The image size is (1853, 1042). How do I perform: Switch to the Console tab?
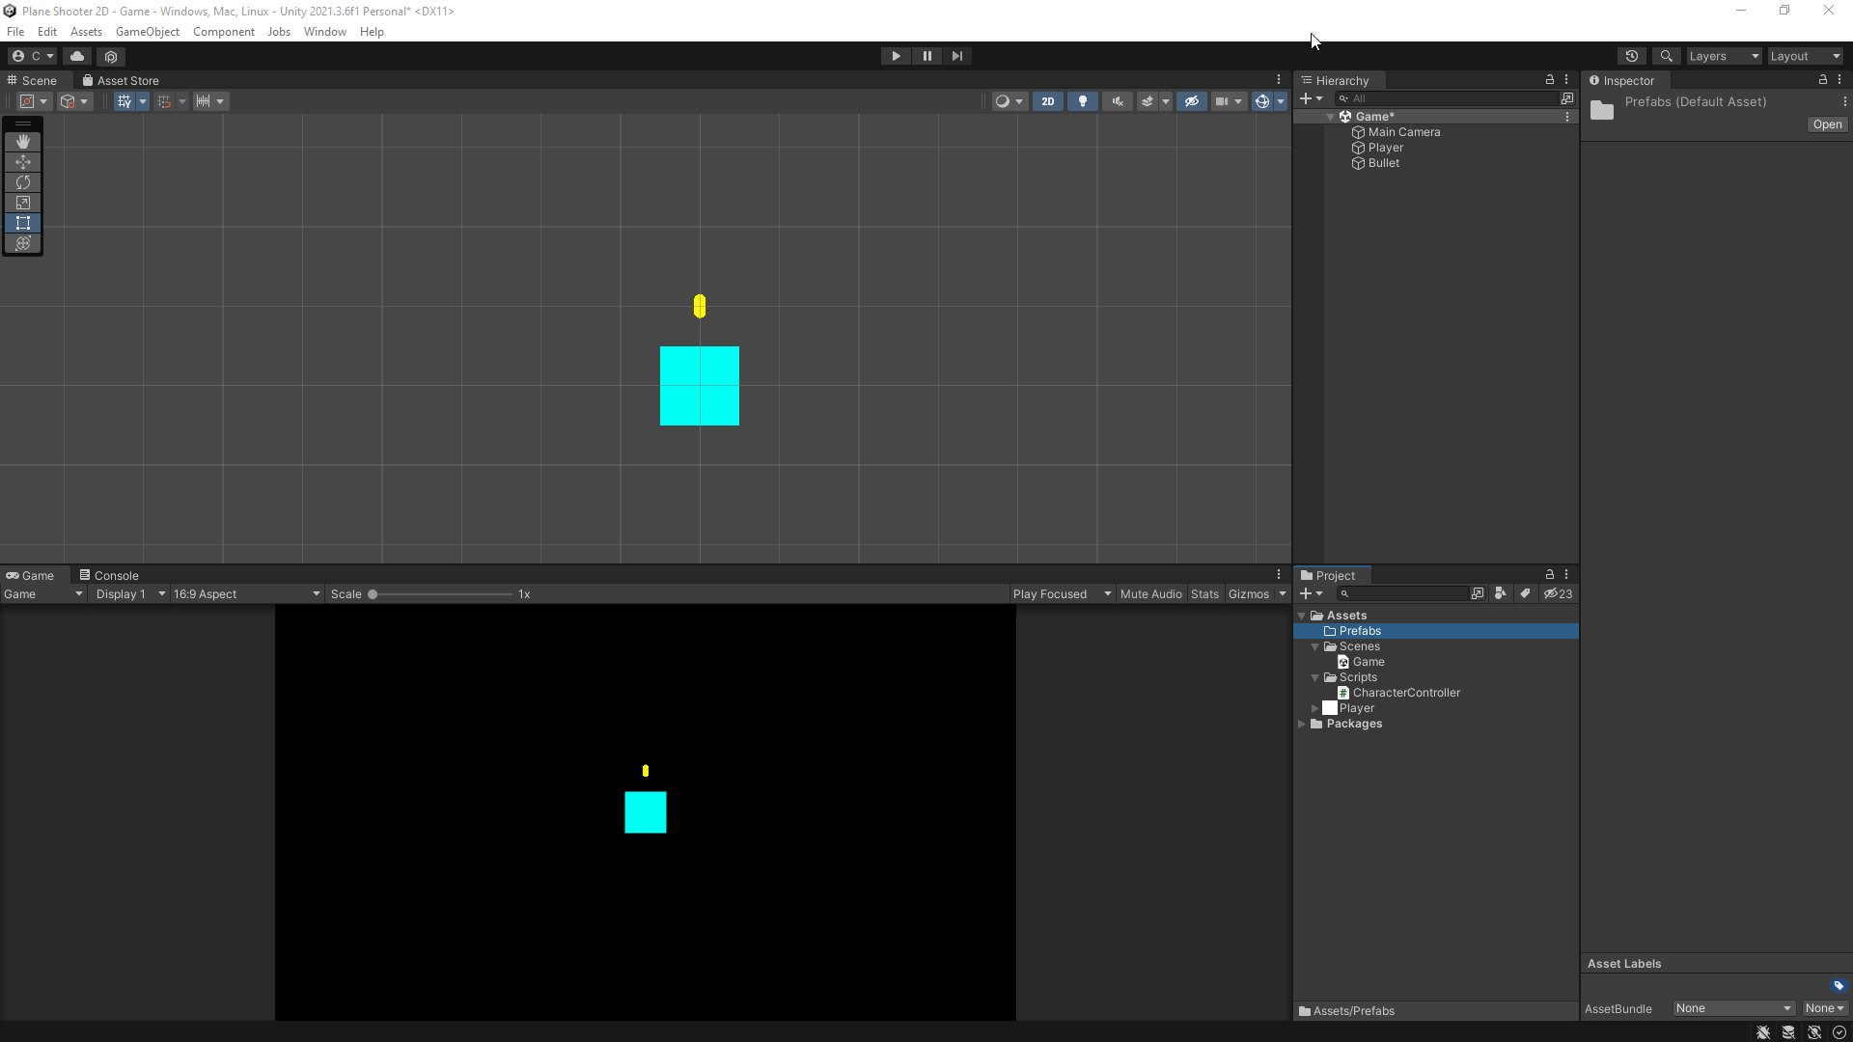coord(115,574)
